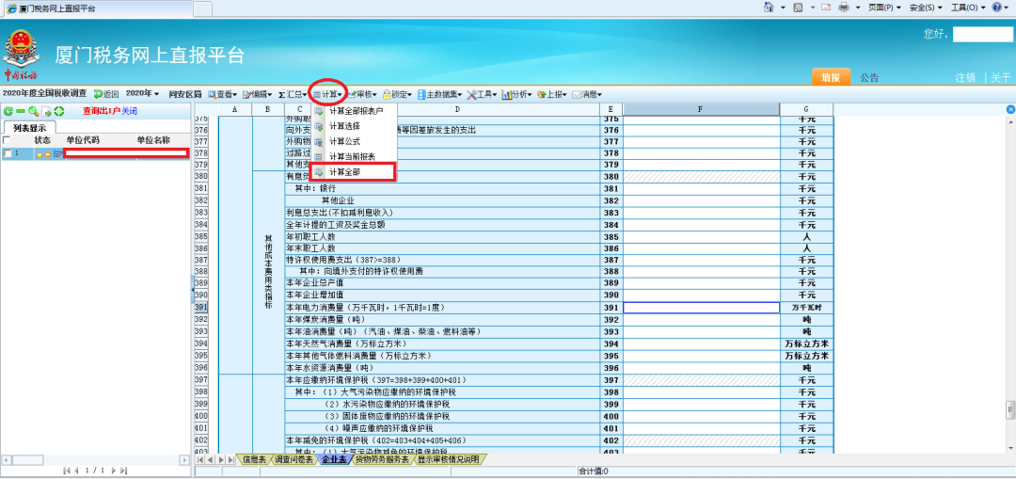The height and width of the screenshot is (479, 1016).
Task: Click the blue circle close icon above grid
Action: (1010, 109)
